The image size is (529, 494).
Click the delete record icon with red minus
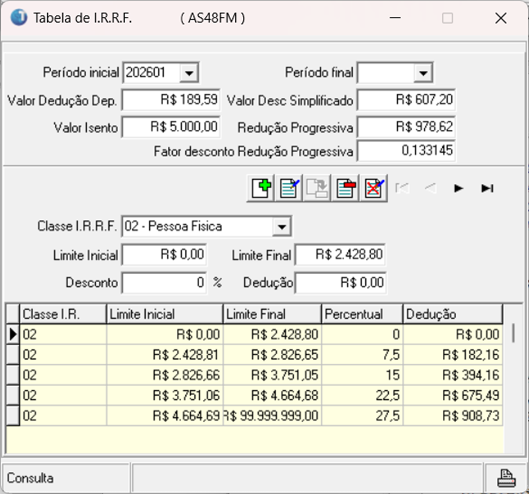pyautogui.click(x=345, y=187)
